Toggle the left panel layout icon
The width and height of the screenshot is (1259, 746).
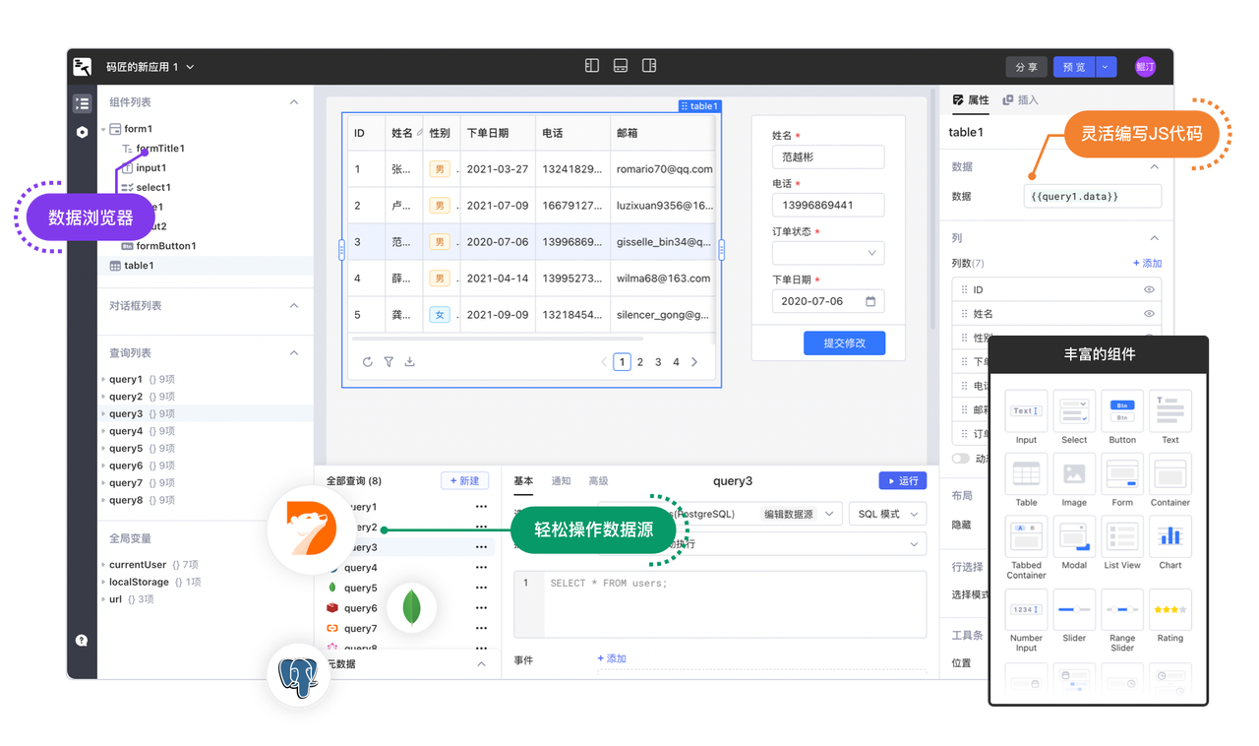coord(592,66)
